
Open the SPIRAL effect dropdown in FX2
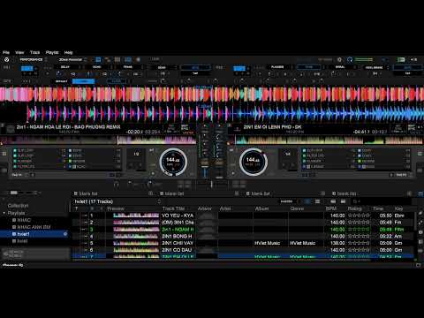click(342, 67)
